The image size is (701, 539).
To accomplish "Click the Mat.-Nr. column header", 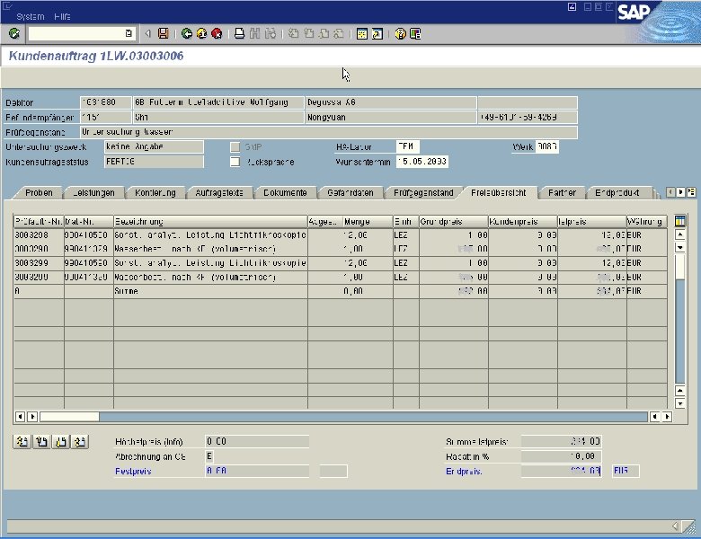I will [x=88, y=221].
